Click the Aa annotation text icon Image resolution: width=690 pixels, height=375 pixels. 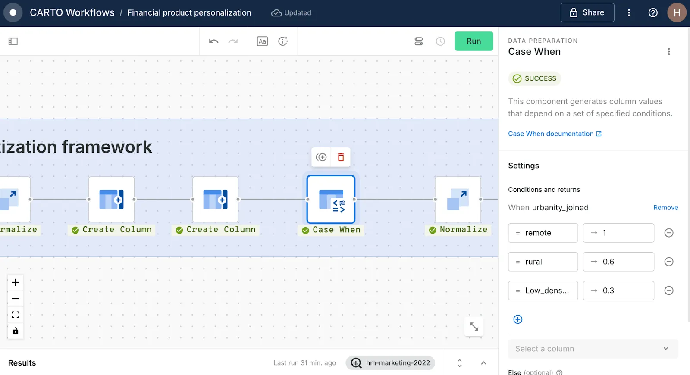pos(262,41)
